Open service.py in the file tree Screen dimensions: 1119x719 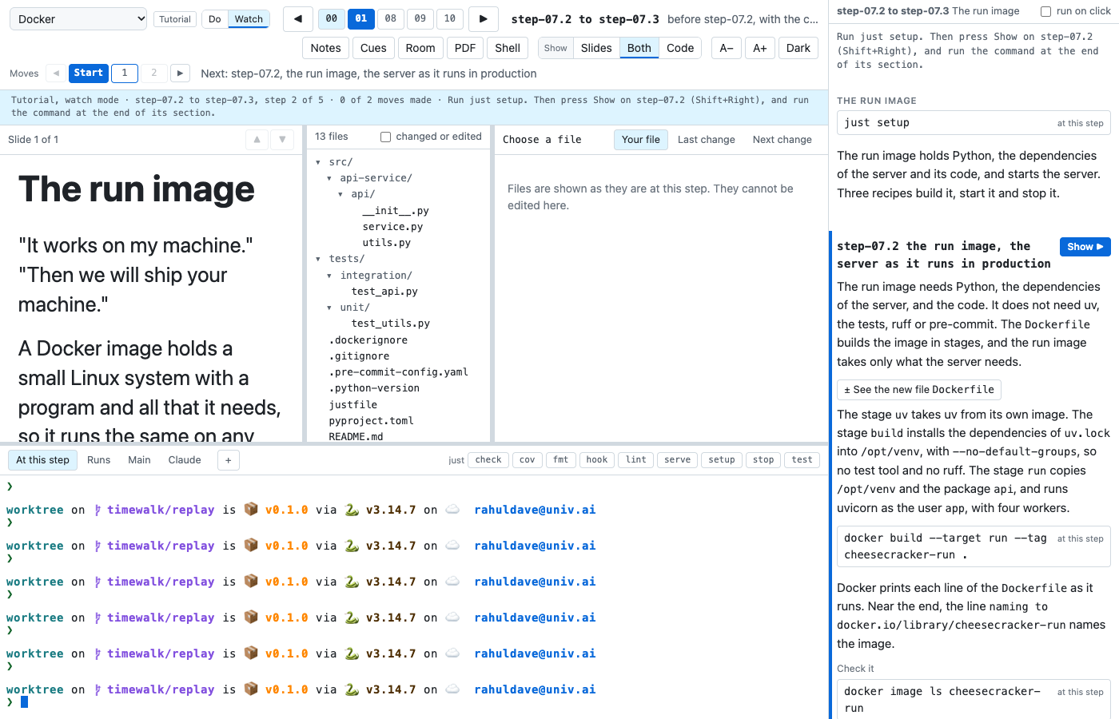click(x=392, y=227)
